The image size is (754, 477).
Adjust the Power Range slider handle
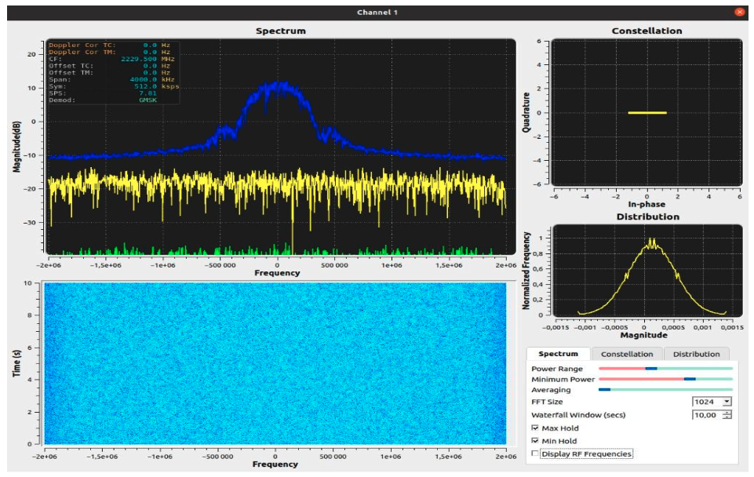coord(651,369)
